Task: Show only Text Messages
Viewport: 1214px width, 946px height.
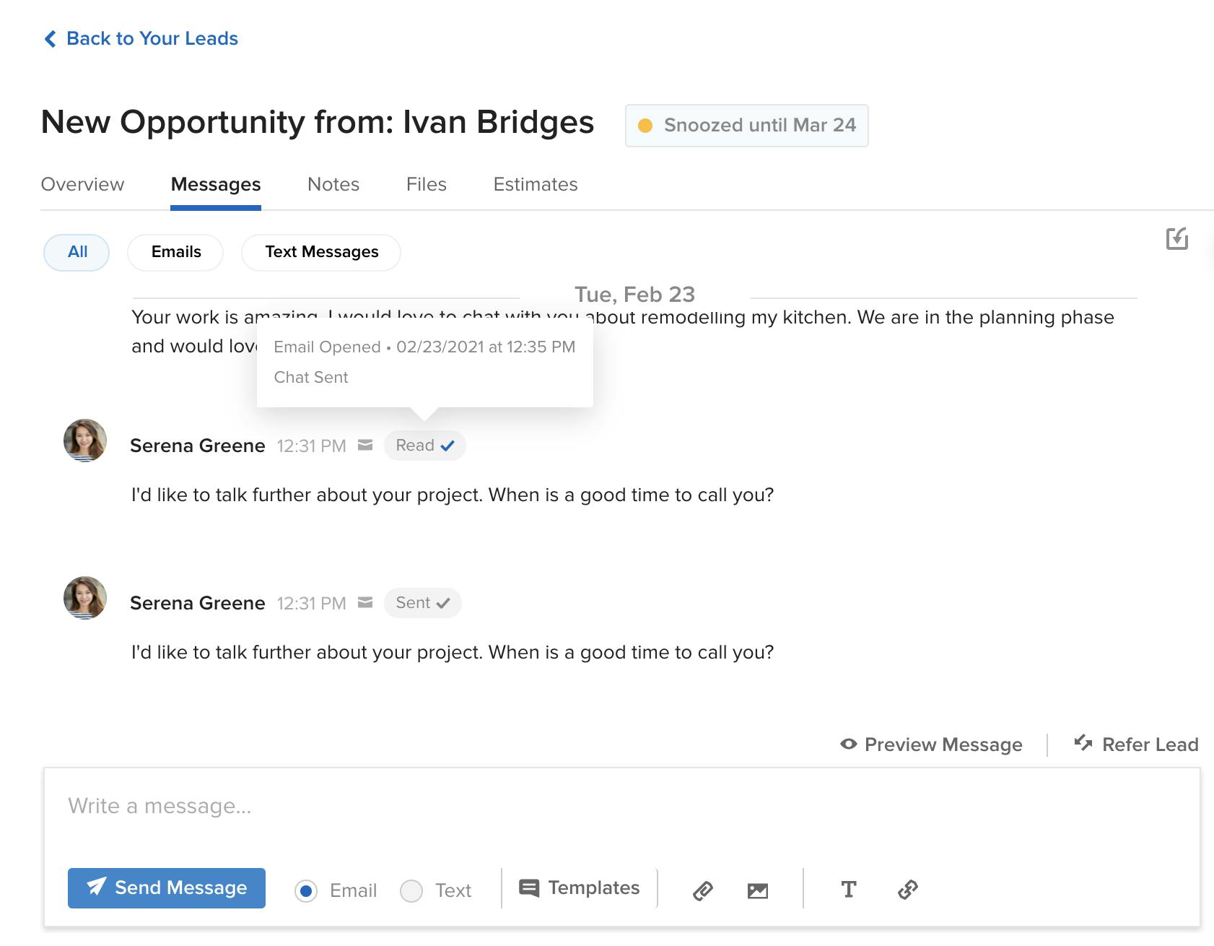Action: pyautogui.click(x=321, y=252)
